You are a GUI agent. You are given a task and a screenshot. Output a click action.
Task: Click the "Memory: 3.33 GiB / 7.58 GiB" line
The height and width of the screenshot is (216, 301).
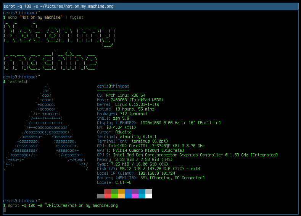coord(135,160)
